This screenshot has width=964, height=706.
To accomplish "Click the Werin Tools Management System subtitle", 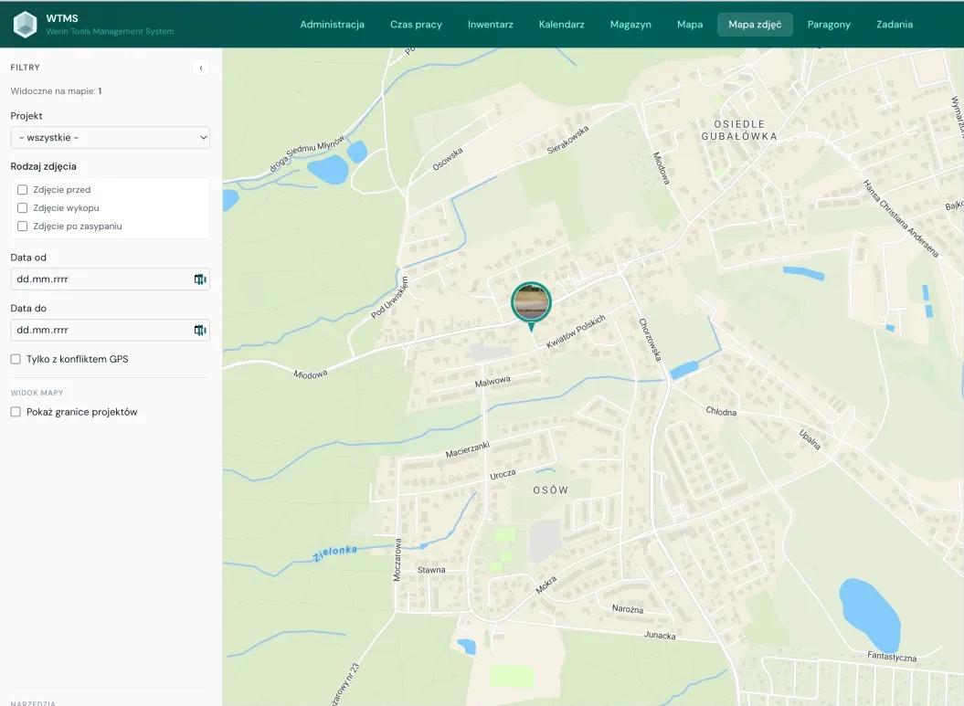I will click(x=110, y=31).
